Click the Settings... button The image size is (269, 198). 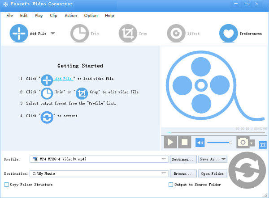pyautogui.click(x=183, y=160)
